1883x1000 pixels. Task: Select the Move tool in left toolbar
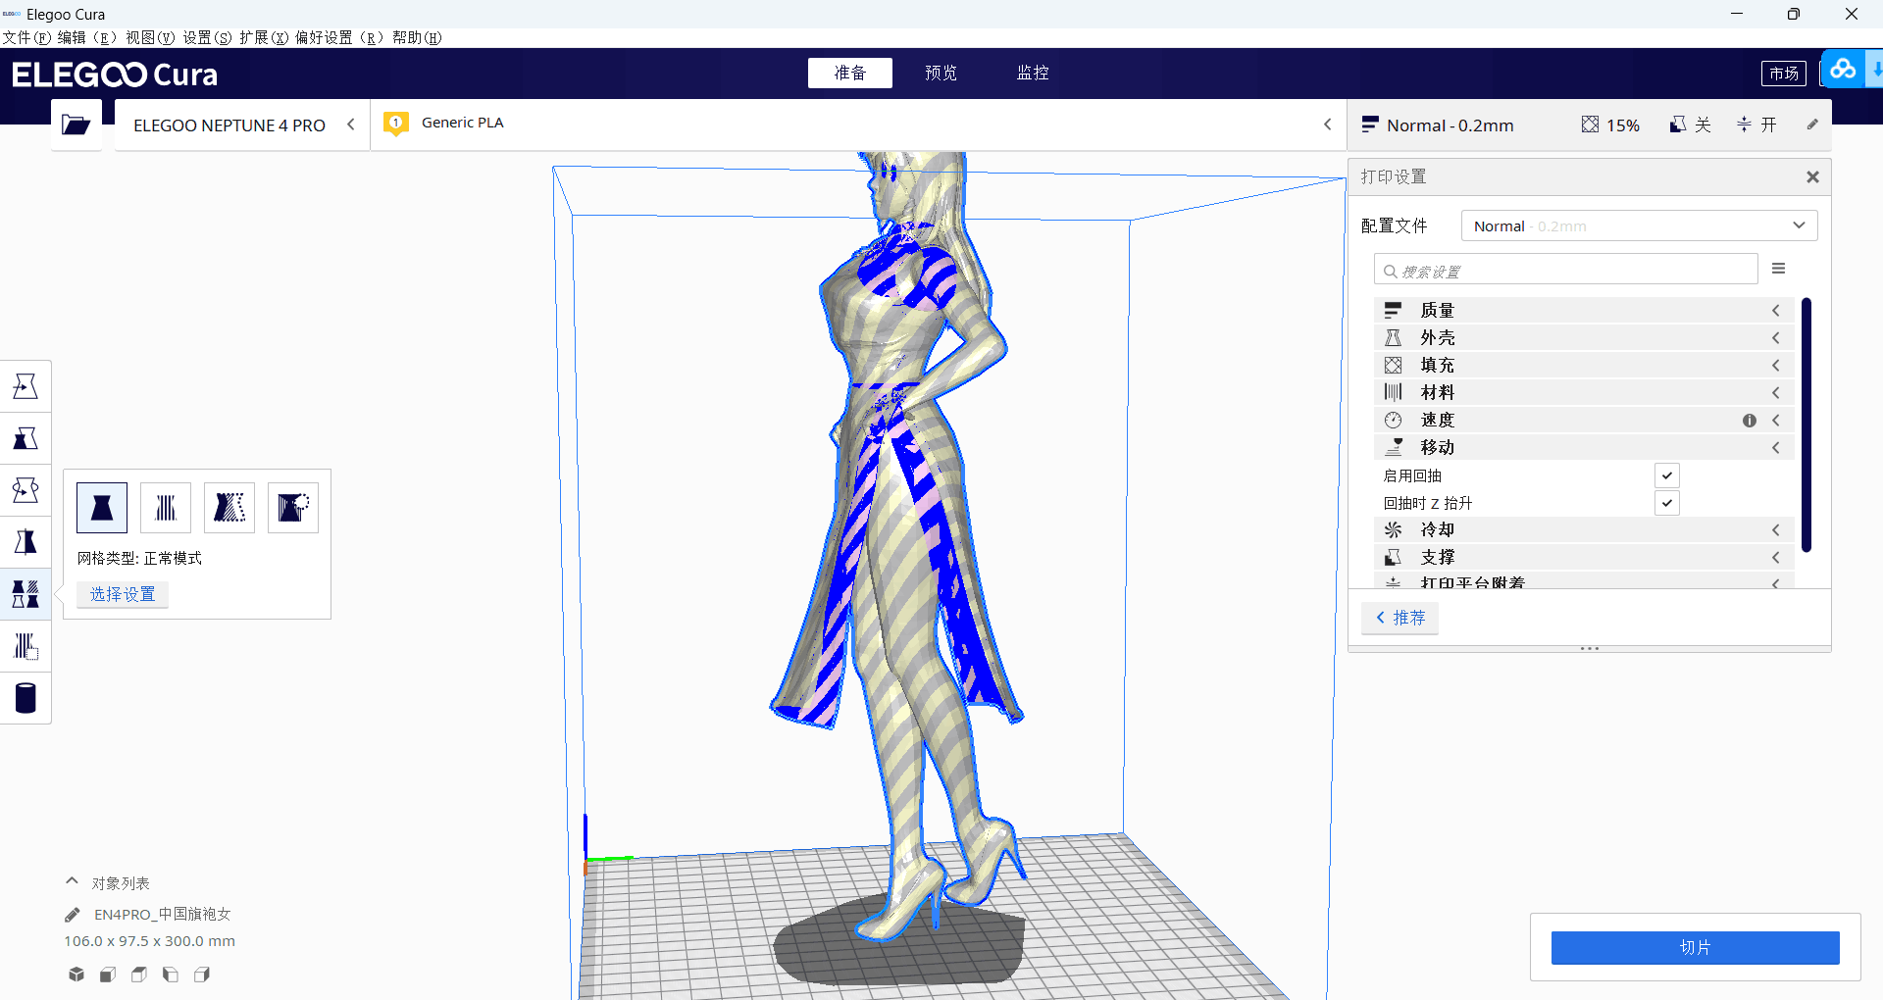25,386
